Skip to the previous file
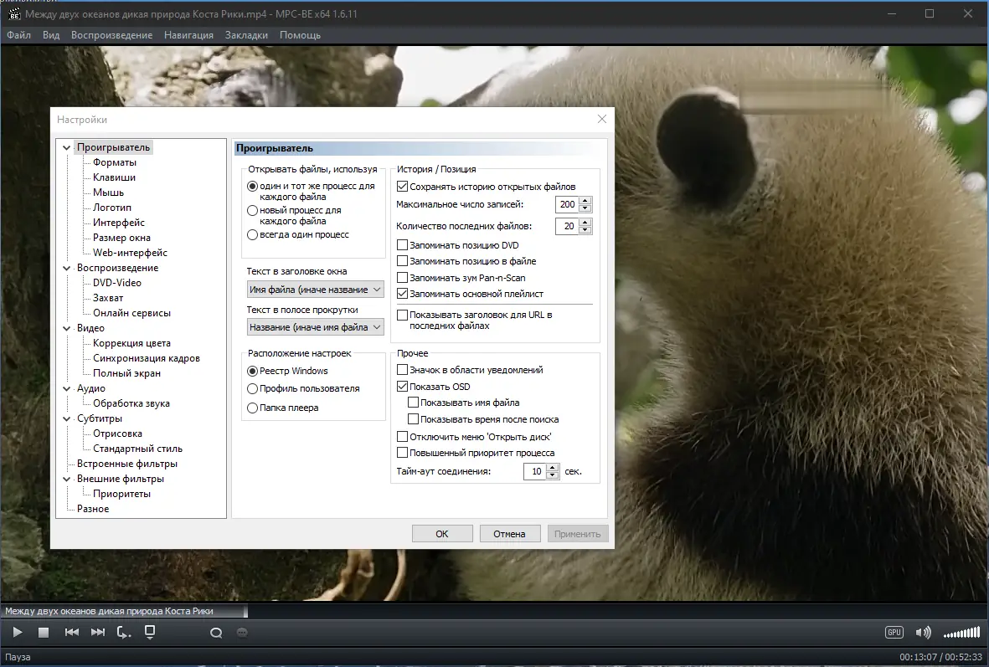Viewport: 989px width, 667px height. tap(72, 633)
